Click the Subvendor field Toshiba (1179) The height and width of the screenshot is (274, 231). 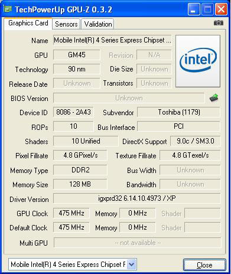point(179,112)
